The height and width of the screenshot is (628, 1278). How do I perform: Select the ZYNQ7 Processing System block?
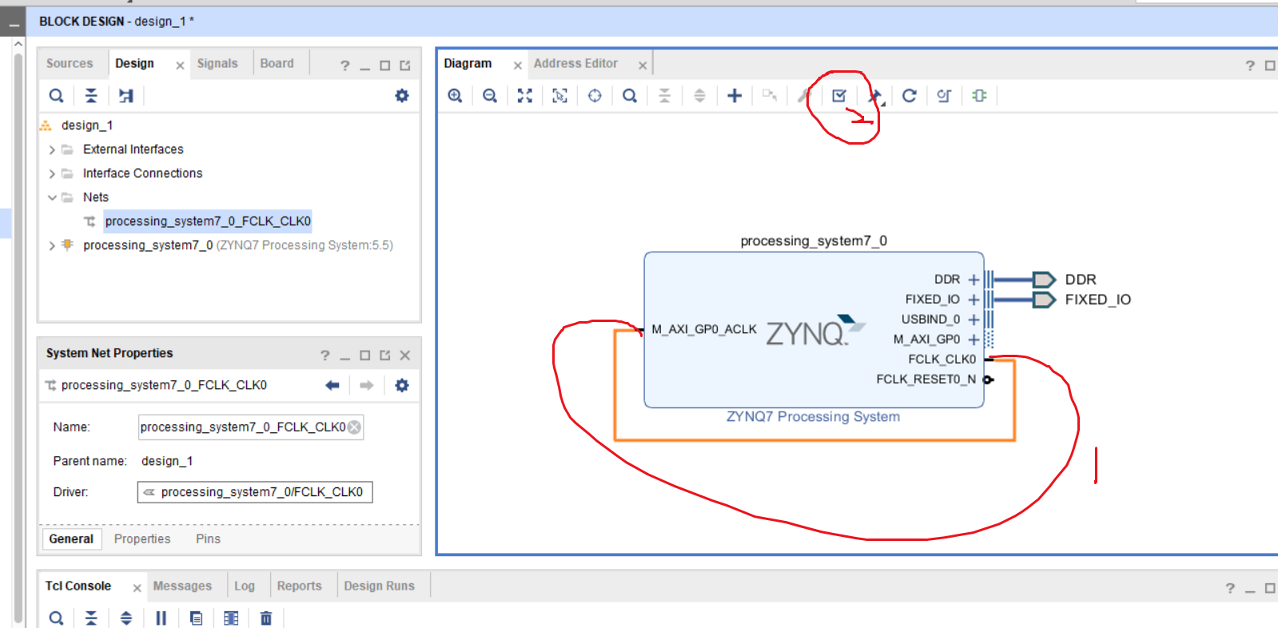(x=814, y=330)
